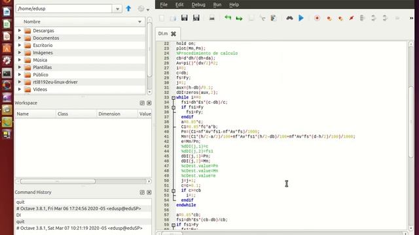The image size is (419, 235).
Task: Launch LibreOffice Writer from the dock
Action: click(7, 12)
